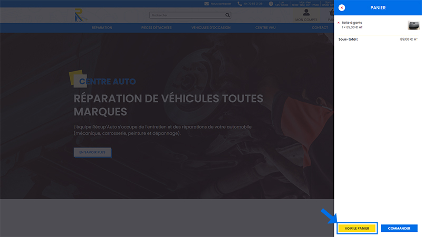
Task: Click the En savoir plus button
Action: tap(92, 152)
